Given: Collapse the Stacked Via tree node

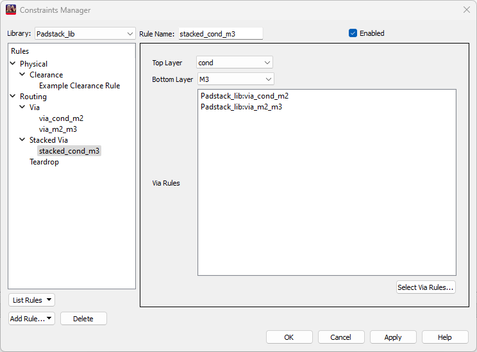Looking at the screenshot, I should click(22, 140).
